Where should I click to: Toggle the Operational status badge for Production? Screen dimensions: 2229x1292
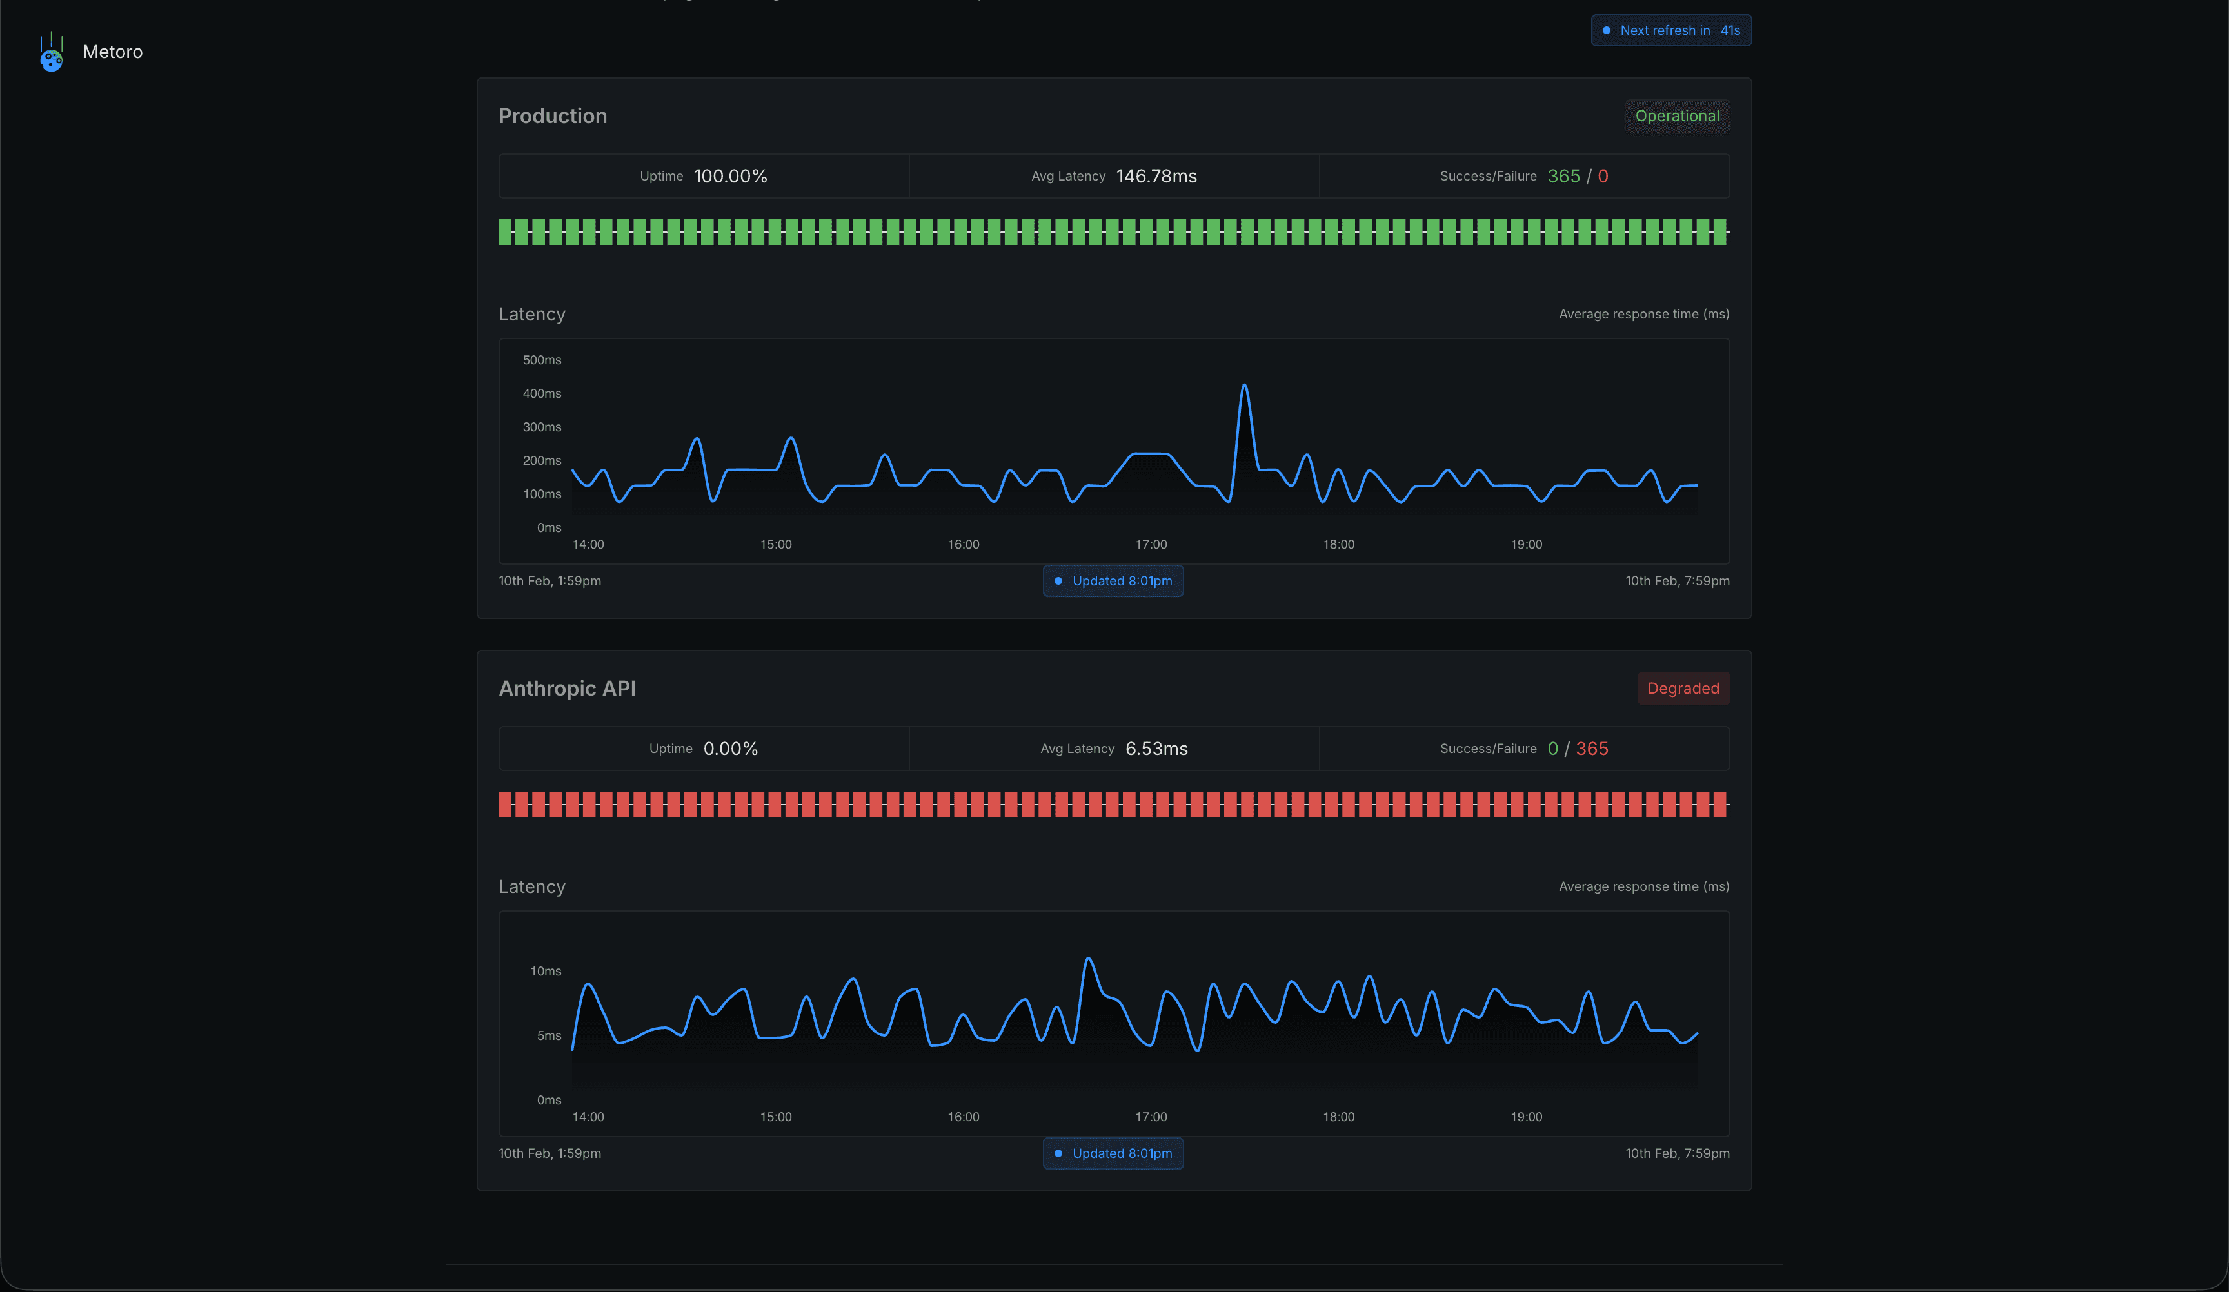(x=1677, y=116)
